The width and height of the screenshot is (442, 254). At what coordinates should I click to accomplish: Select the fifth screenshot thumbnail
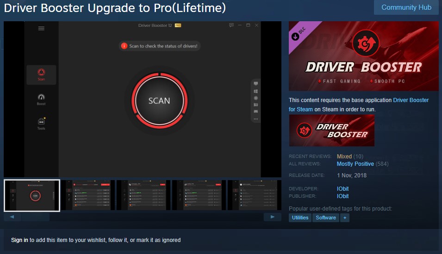pyautogui.click(x=254, y=195)
